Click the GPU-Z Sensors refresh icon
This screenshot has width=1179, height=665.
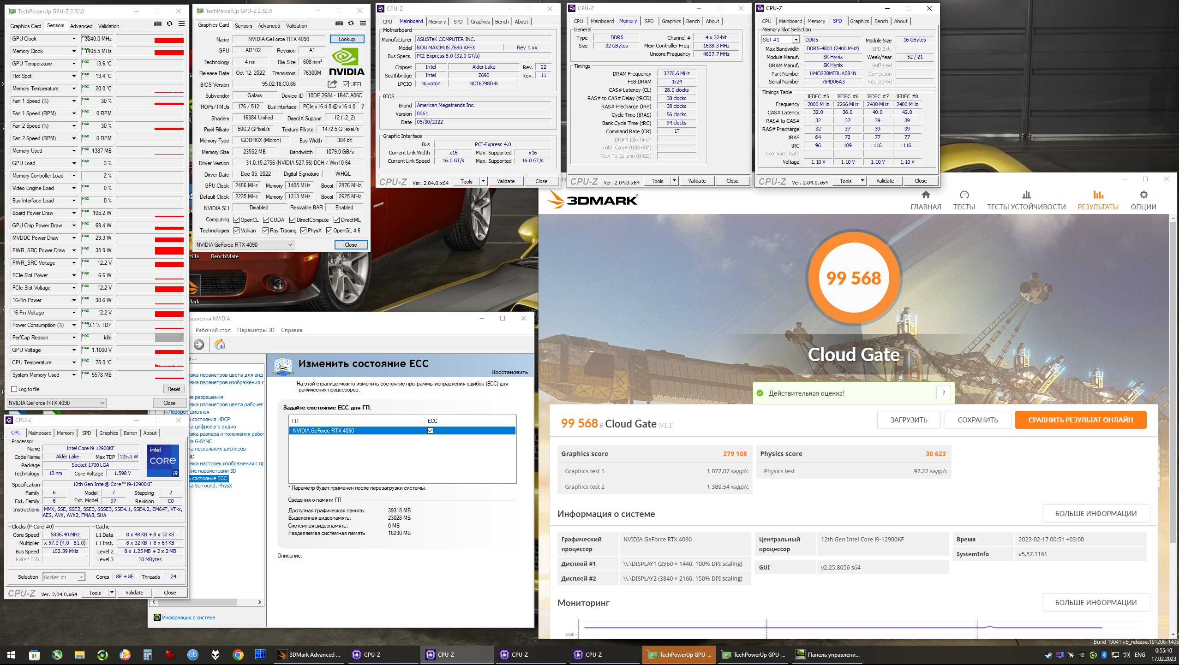(x=170, y=24)
